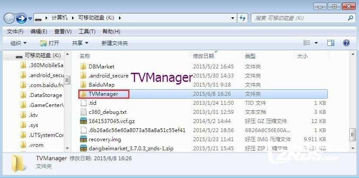Open the help question mark icon
The image size is (359, 178).
(x=346, y=43)
